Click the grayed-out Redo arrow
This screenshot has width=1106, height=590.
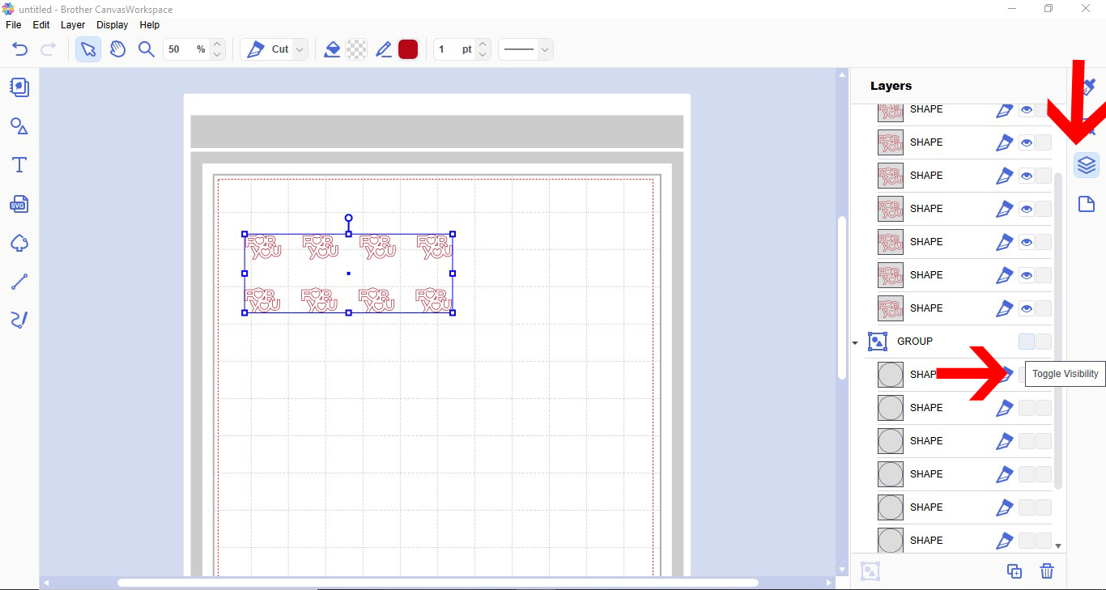tap(48, 49)
